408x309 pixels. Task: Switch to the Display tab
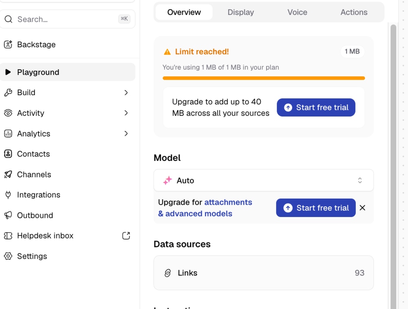tap(241, 12)
